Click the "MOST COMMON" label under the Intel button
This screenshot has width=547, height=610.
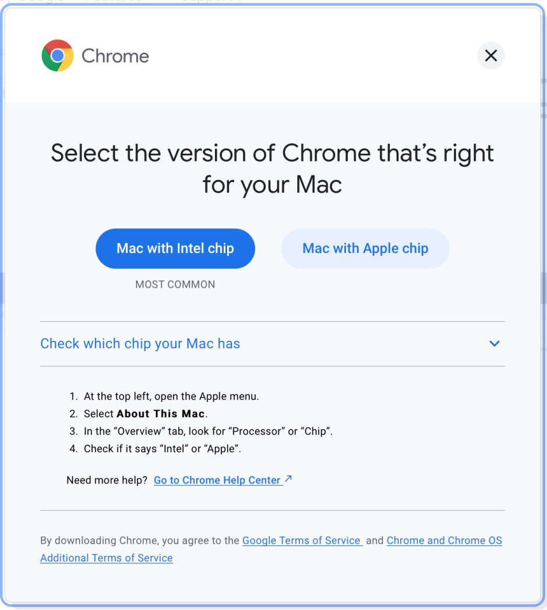coord(175,284)
